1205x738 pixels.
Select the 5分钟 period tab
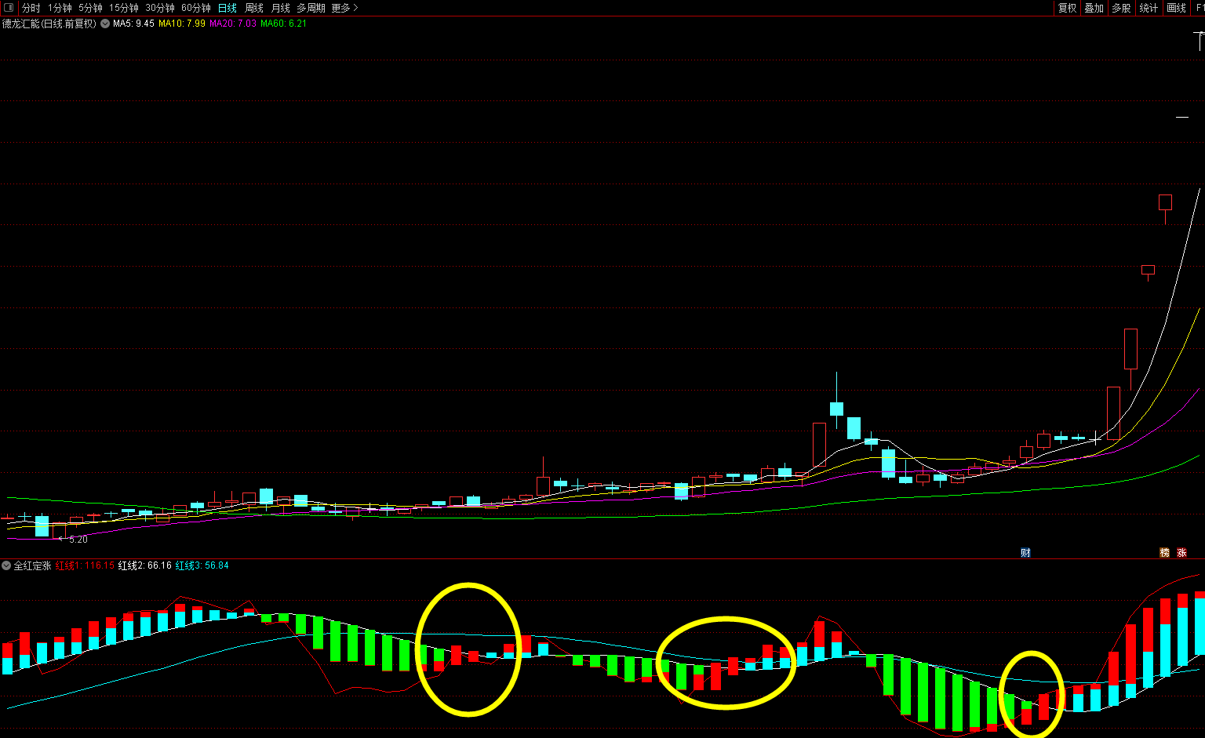coord(90,8)
